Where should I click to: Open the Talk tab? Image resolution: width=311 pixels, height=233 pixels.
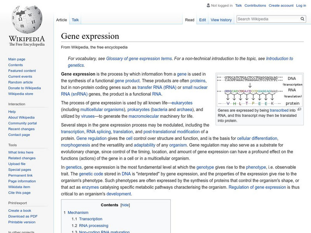click(75, 20)
